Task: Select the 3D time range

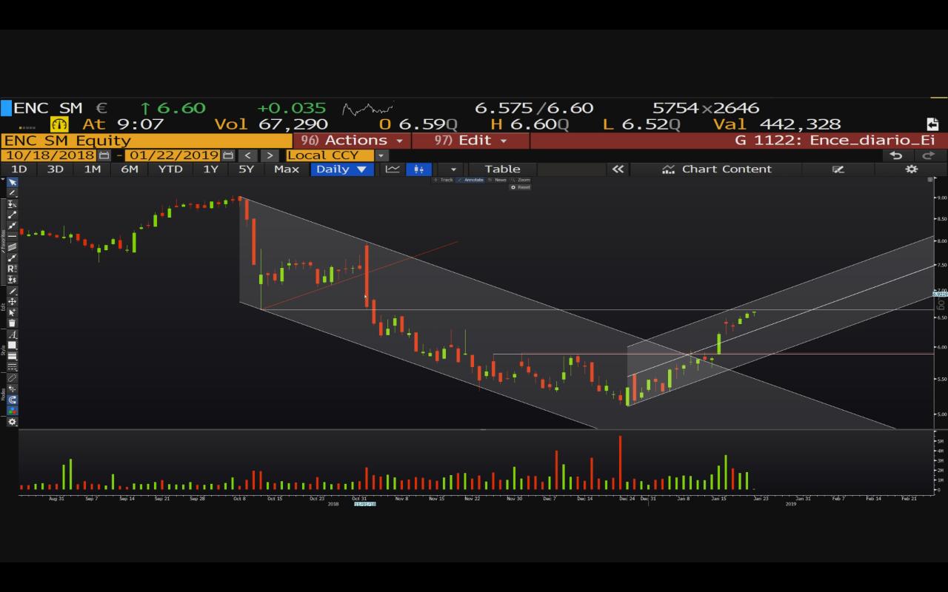Action: [x=55, y=169]
